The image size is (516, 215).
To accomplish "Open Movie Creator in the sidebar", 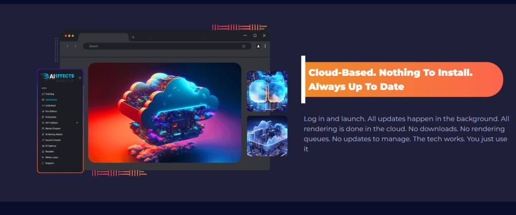I will (51, 128).
